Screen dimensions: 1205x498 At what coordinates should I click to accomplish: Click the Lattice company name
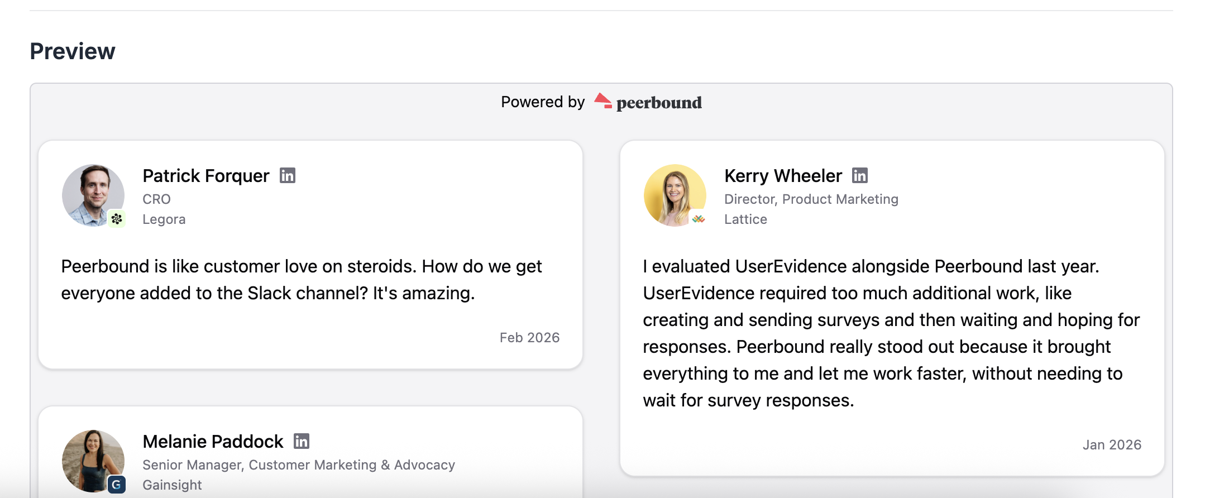point(745,219)
